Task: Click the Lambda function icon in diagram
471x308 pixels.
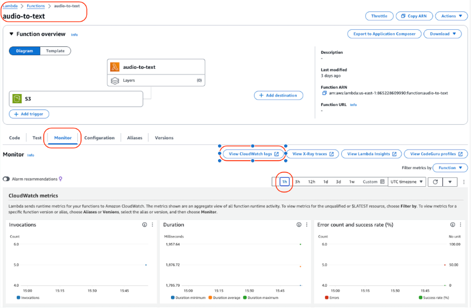Action: [115, 67]
